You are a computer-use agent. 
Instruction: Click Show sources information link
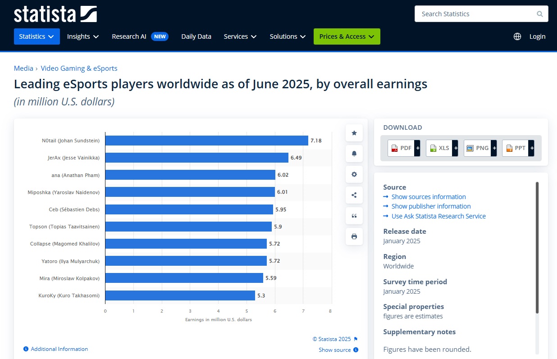click(429, 197)
